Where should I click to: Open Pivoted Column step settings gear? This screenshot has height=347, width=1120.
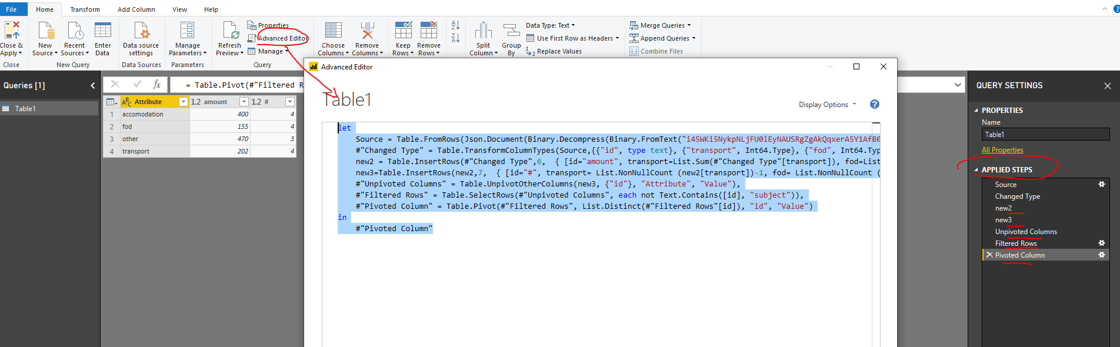tap(1102, 255)
